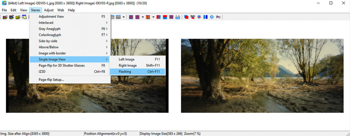Click the 3D glasses toolbar icon
The height and width of the screenshot is (136, 350).
point(178,17)
